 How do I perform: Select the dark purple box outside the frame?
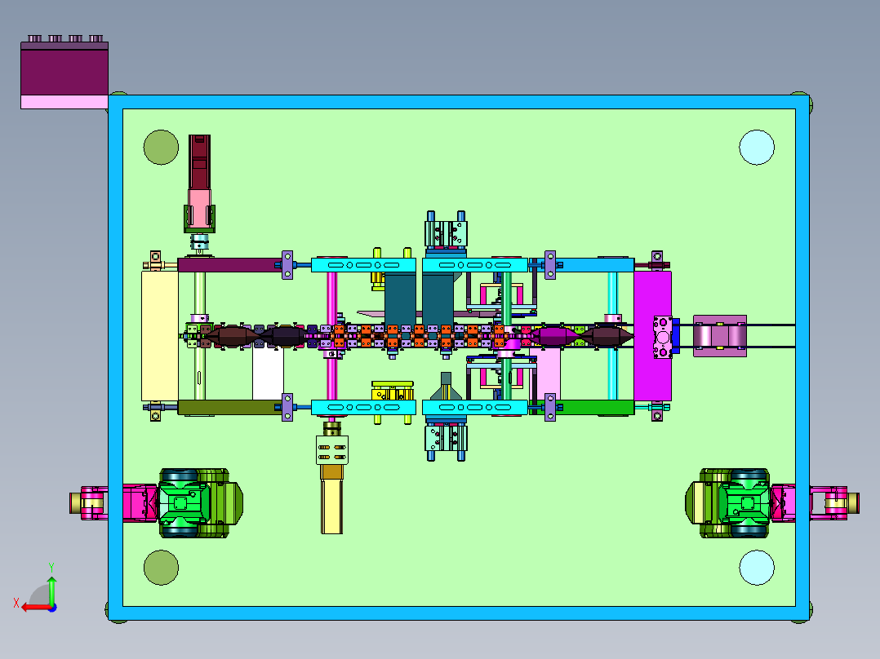point(64,69)
